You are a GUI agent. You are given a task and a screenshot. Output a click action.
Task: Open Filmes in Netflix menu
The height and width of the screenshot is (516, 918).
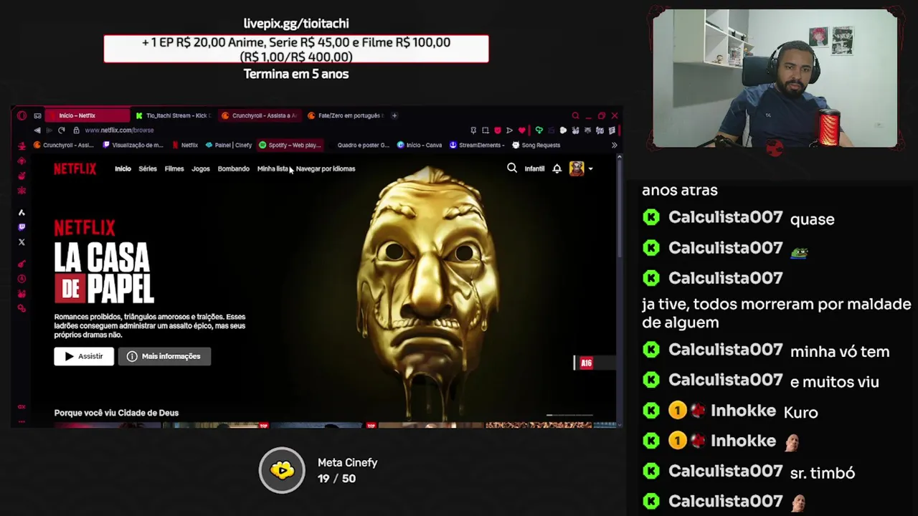point(174,168)
